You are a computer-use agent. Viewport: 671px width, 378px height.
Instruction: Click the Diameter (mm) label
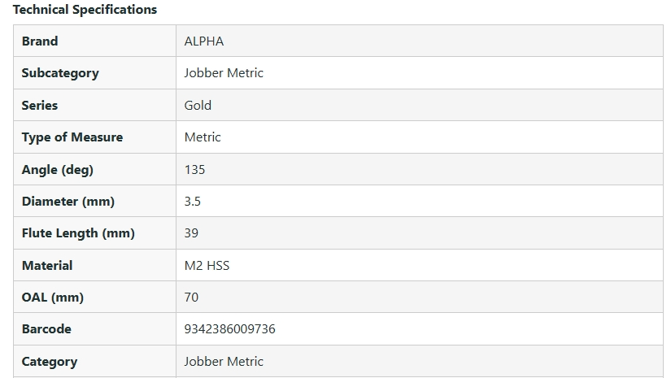(68, 202)
